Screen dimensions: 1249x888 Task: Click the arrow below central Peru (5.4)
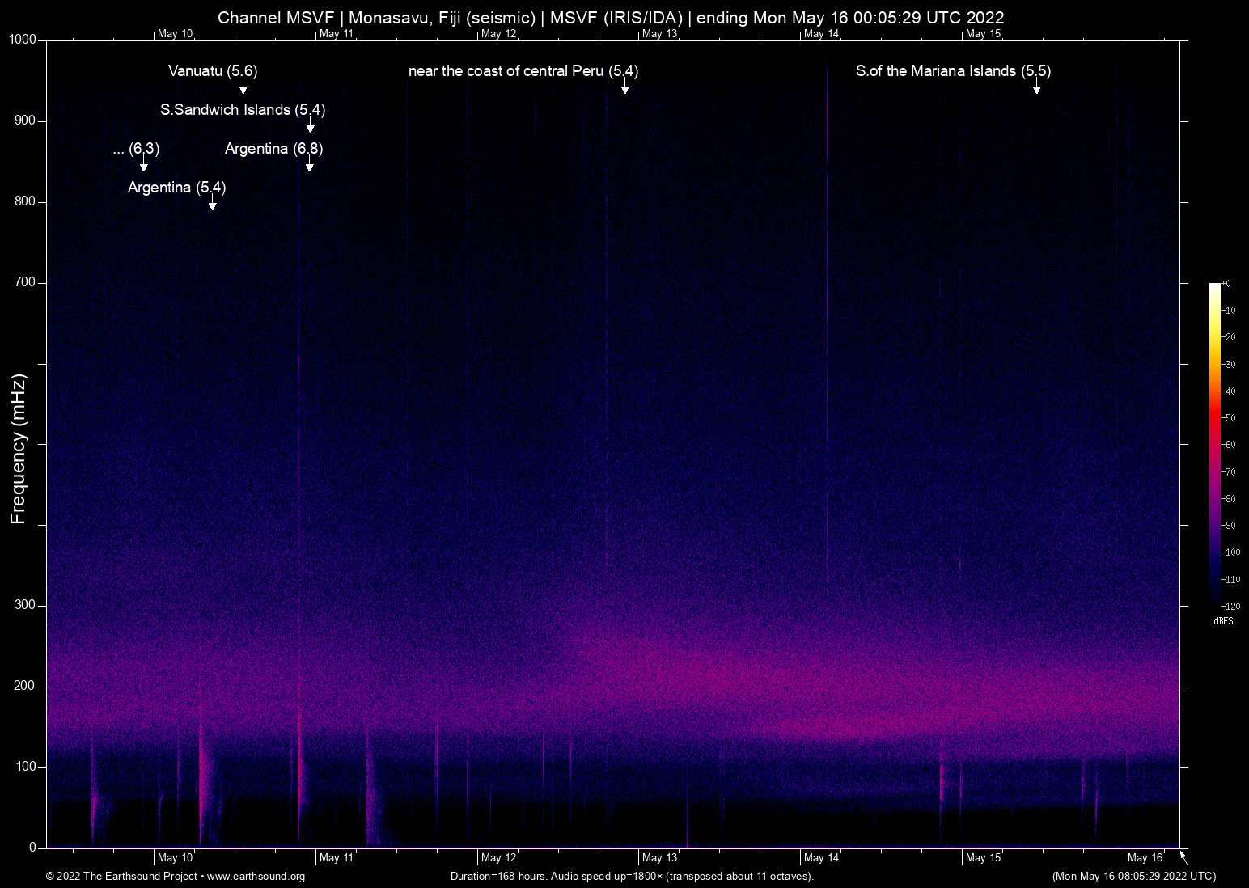pyautogui.click(x=624, y=87)
